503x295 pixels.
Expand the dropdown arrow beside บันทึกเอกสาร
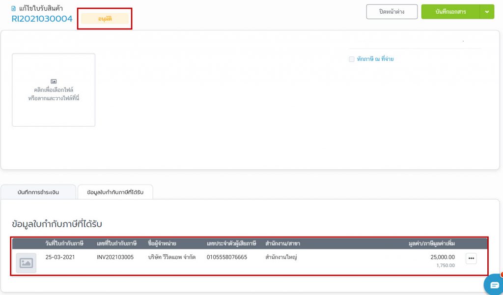click(487, 12)
